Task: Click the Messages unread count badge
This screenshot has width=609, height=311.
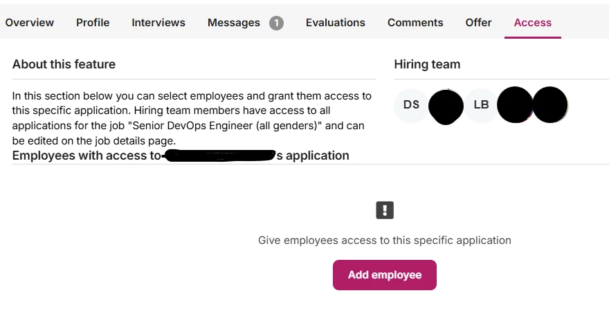Action: tap(276, 23)
